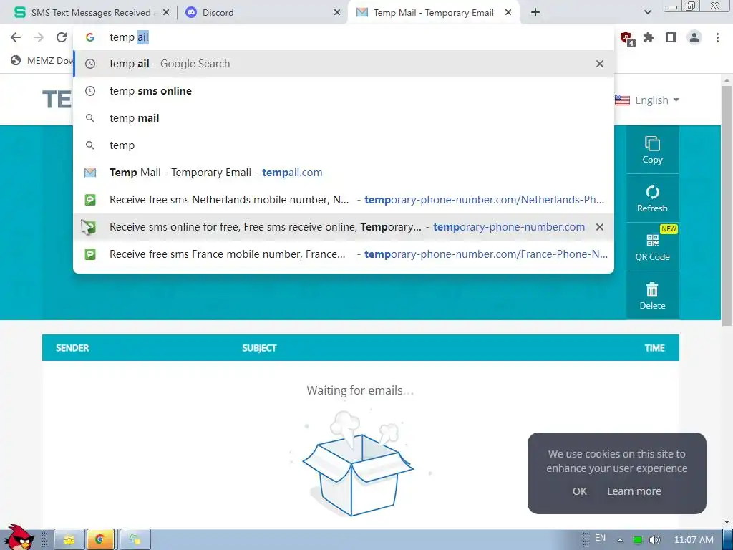
Task: Select 'temp ail - Google Search' suggestion
Action: [344, 64]
